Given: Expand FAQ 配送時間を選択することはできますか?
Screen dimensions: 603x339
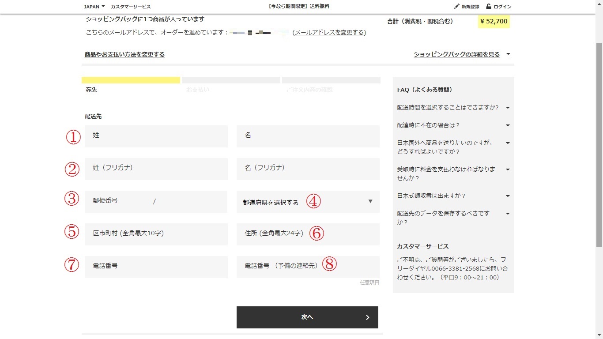Looking at the screenshot, I should click(452, 108).
